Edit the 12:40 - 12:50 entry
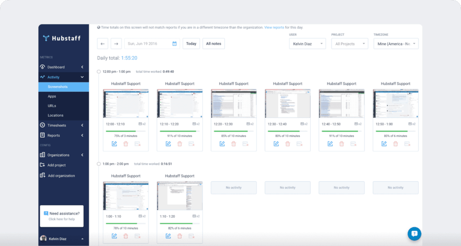 330,144
